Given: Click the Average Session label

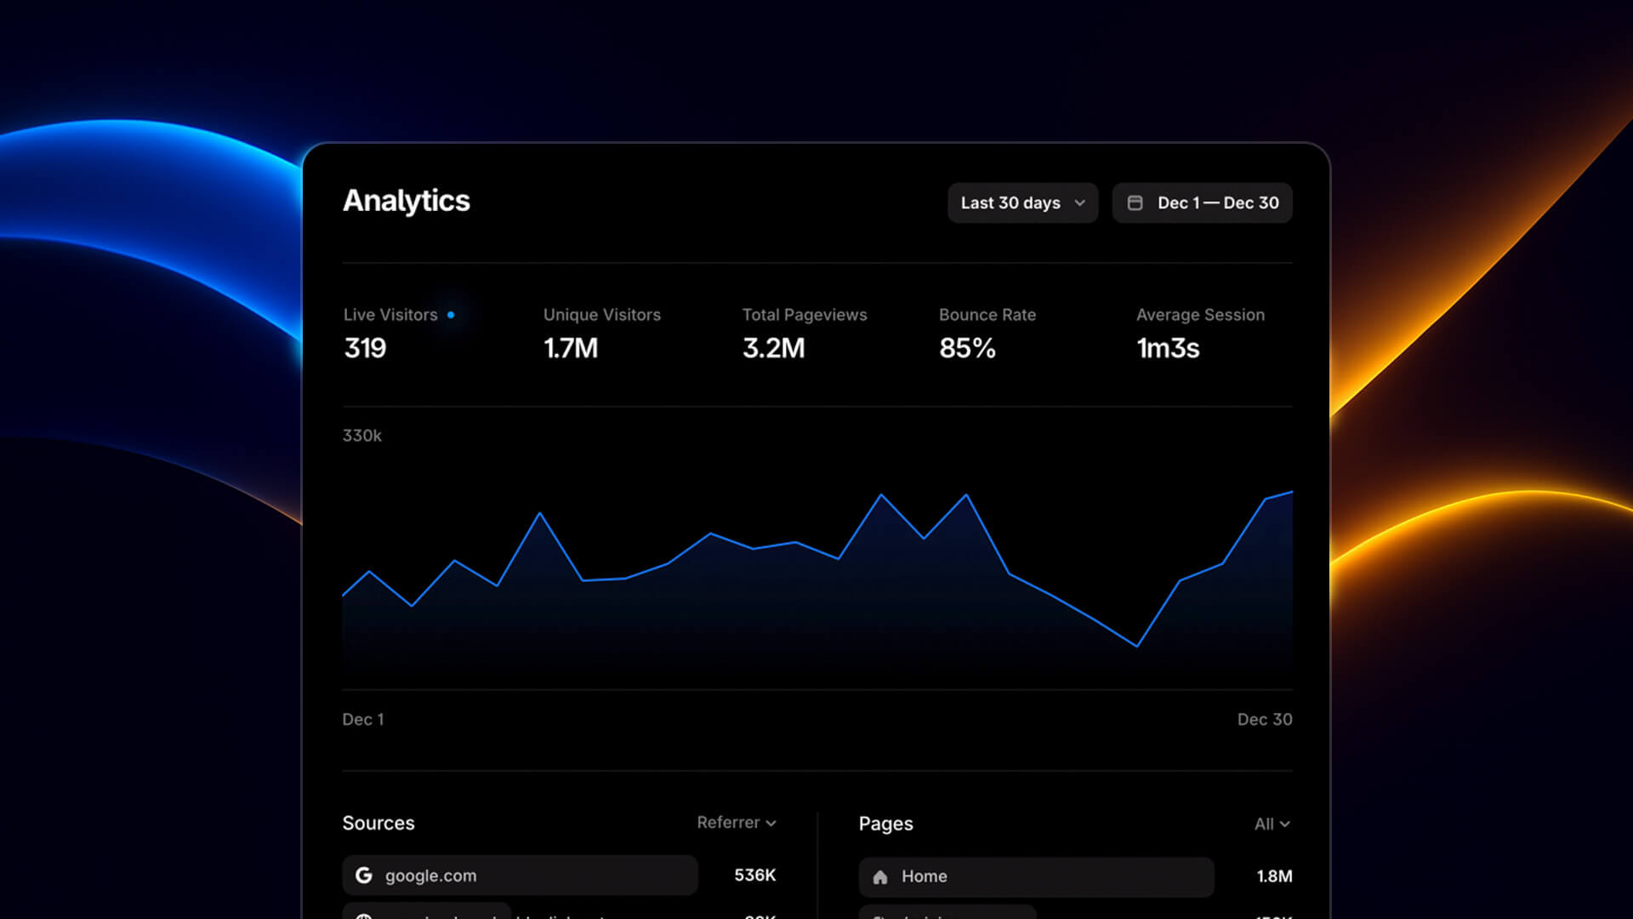Looking at the screenshot, I should pyautogui.click(x=1201, y=315).
